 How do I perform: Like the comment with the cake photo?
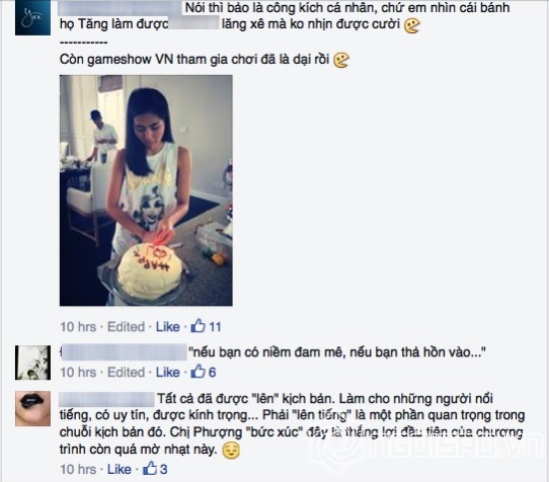click(x=168, y=326)
